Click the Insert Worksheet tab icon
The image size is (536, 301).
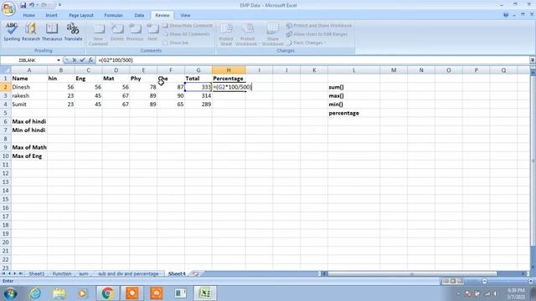click(x=194, y=273)
